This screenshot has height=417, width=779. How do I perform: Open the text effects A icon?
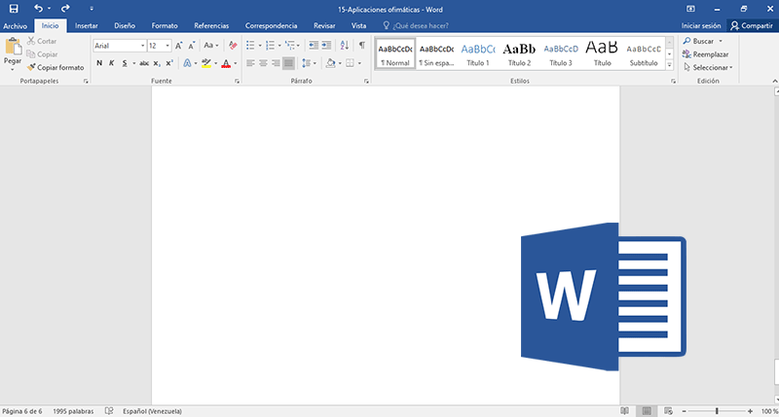coord(187,63)
